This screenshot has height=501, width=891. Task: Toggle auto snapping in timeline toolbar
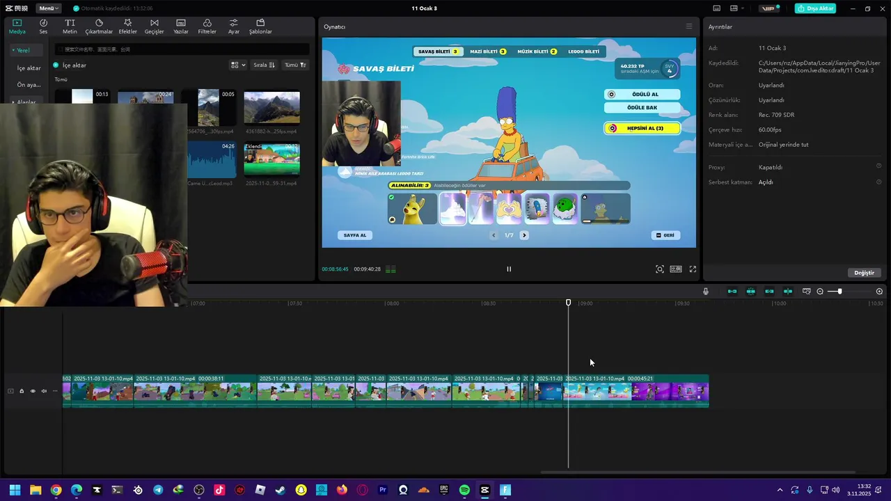click(750, 292)
